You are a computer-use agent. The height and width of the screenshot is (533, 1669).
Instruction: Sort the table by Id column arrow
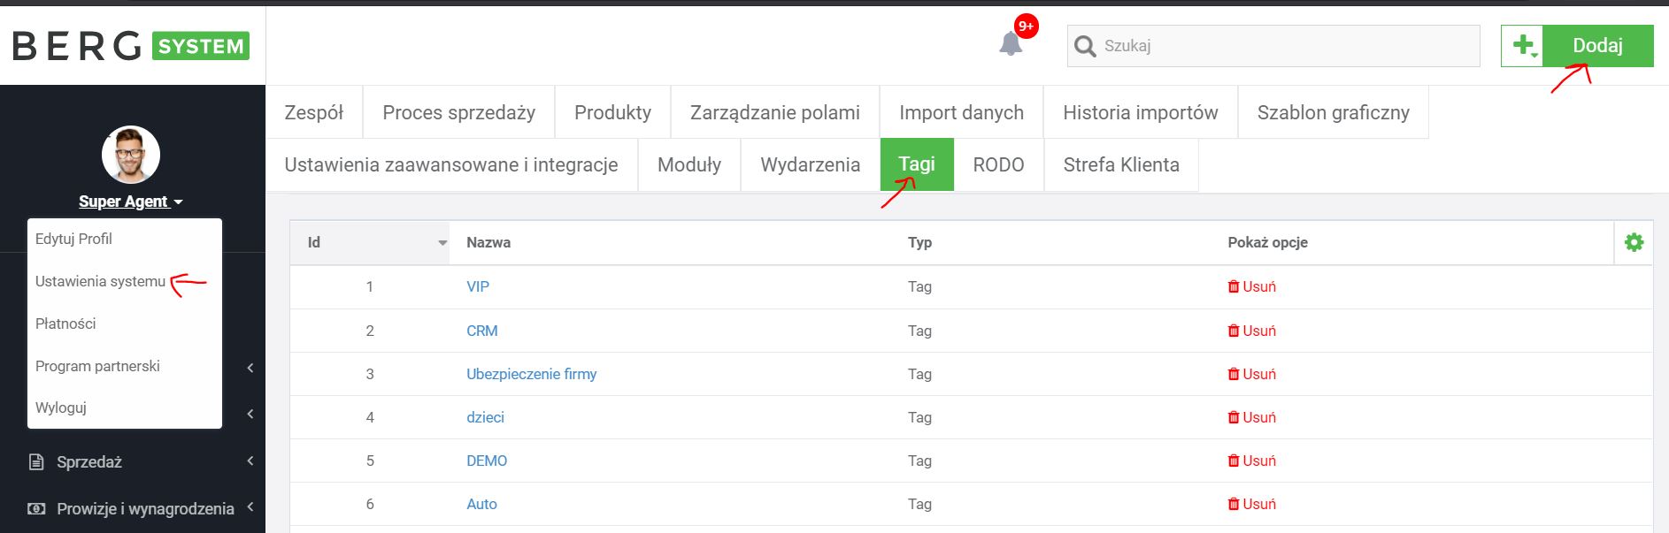coord(442,243)
